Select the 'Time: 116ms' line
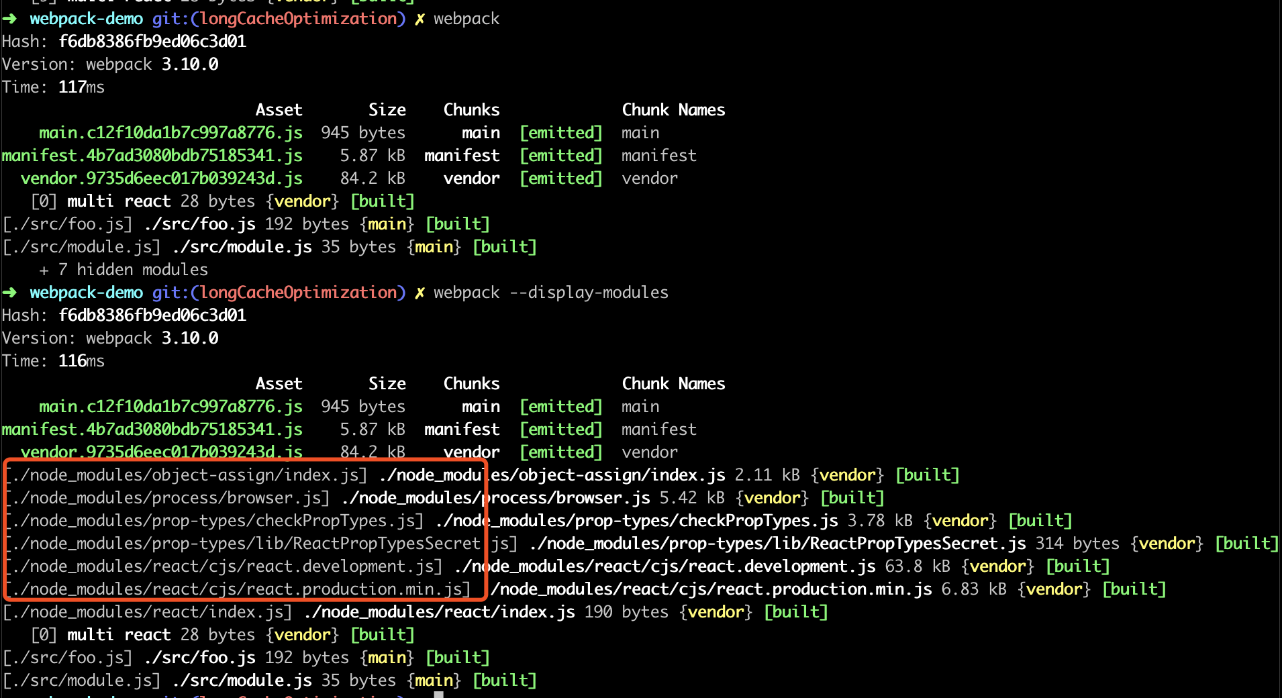This screenshot has width=1282, height=698. coord(53,361)
